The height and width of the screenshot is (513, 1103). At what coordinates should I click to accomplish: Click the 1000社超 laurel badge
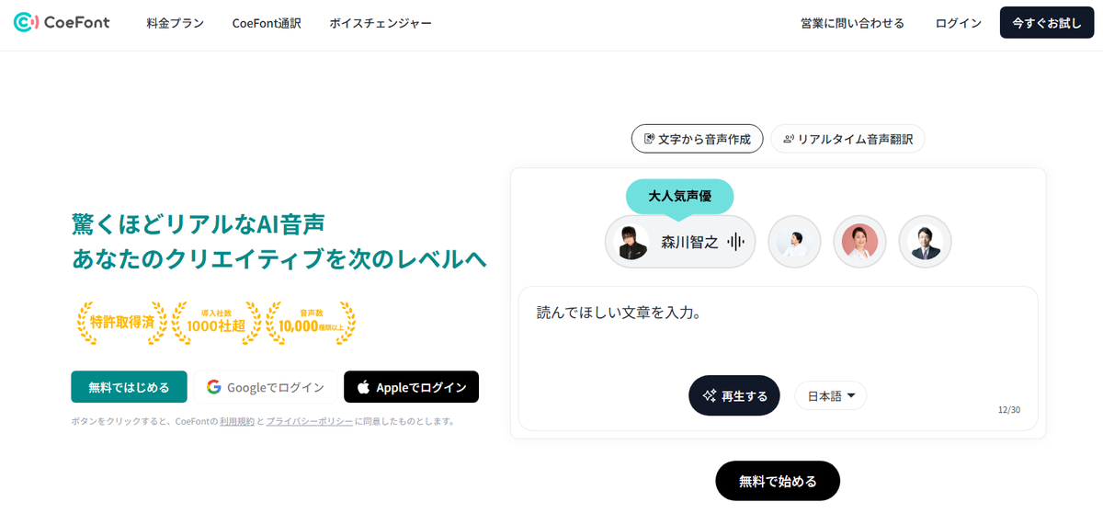click(x=216, y=322)
